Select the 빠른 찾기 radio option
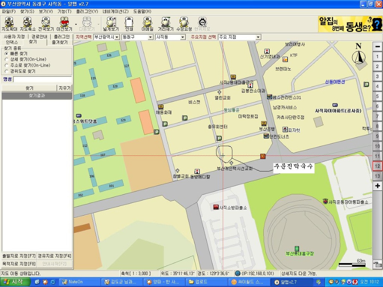 click(x=6, y=54)
